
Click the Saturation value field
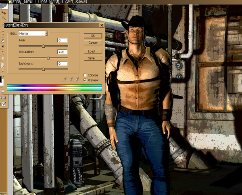pos(63,52)
